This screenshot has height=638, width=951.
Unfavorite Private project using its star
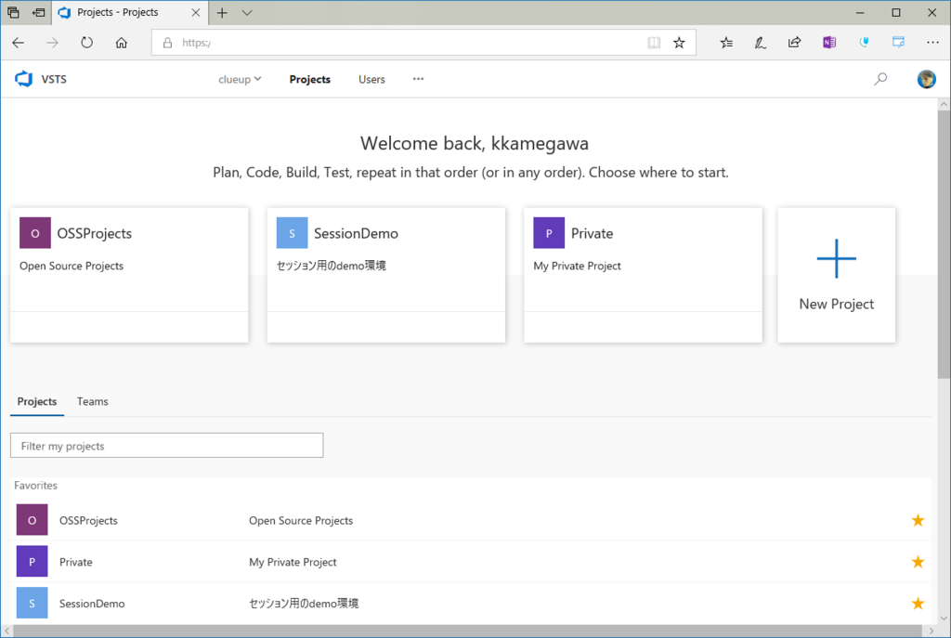coord(918,562)
